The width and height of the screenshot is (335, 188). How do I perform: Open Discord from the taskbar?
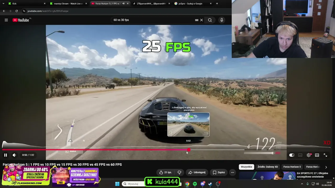click(203, 184)
